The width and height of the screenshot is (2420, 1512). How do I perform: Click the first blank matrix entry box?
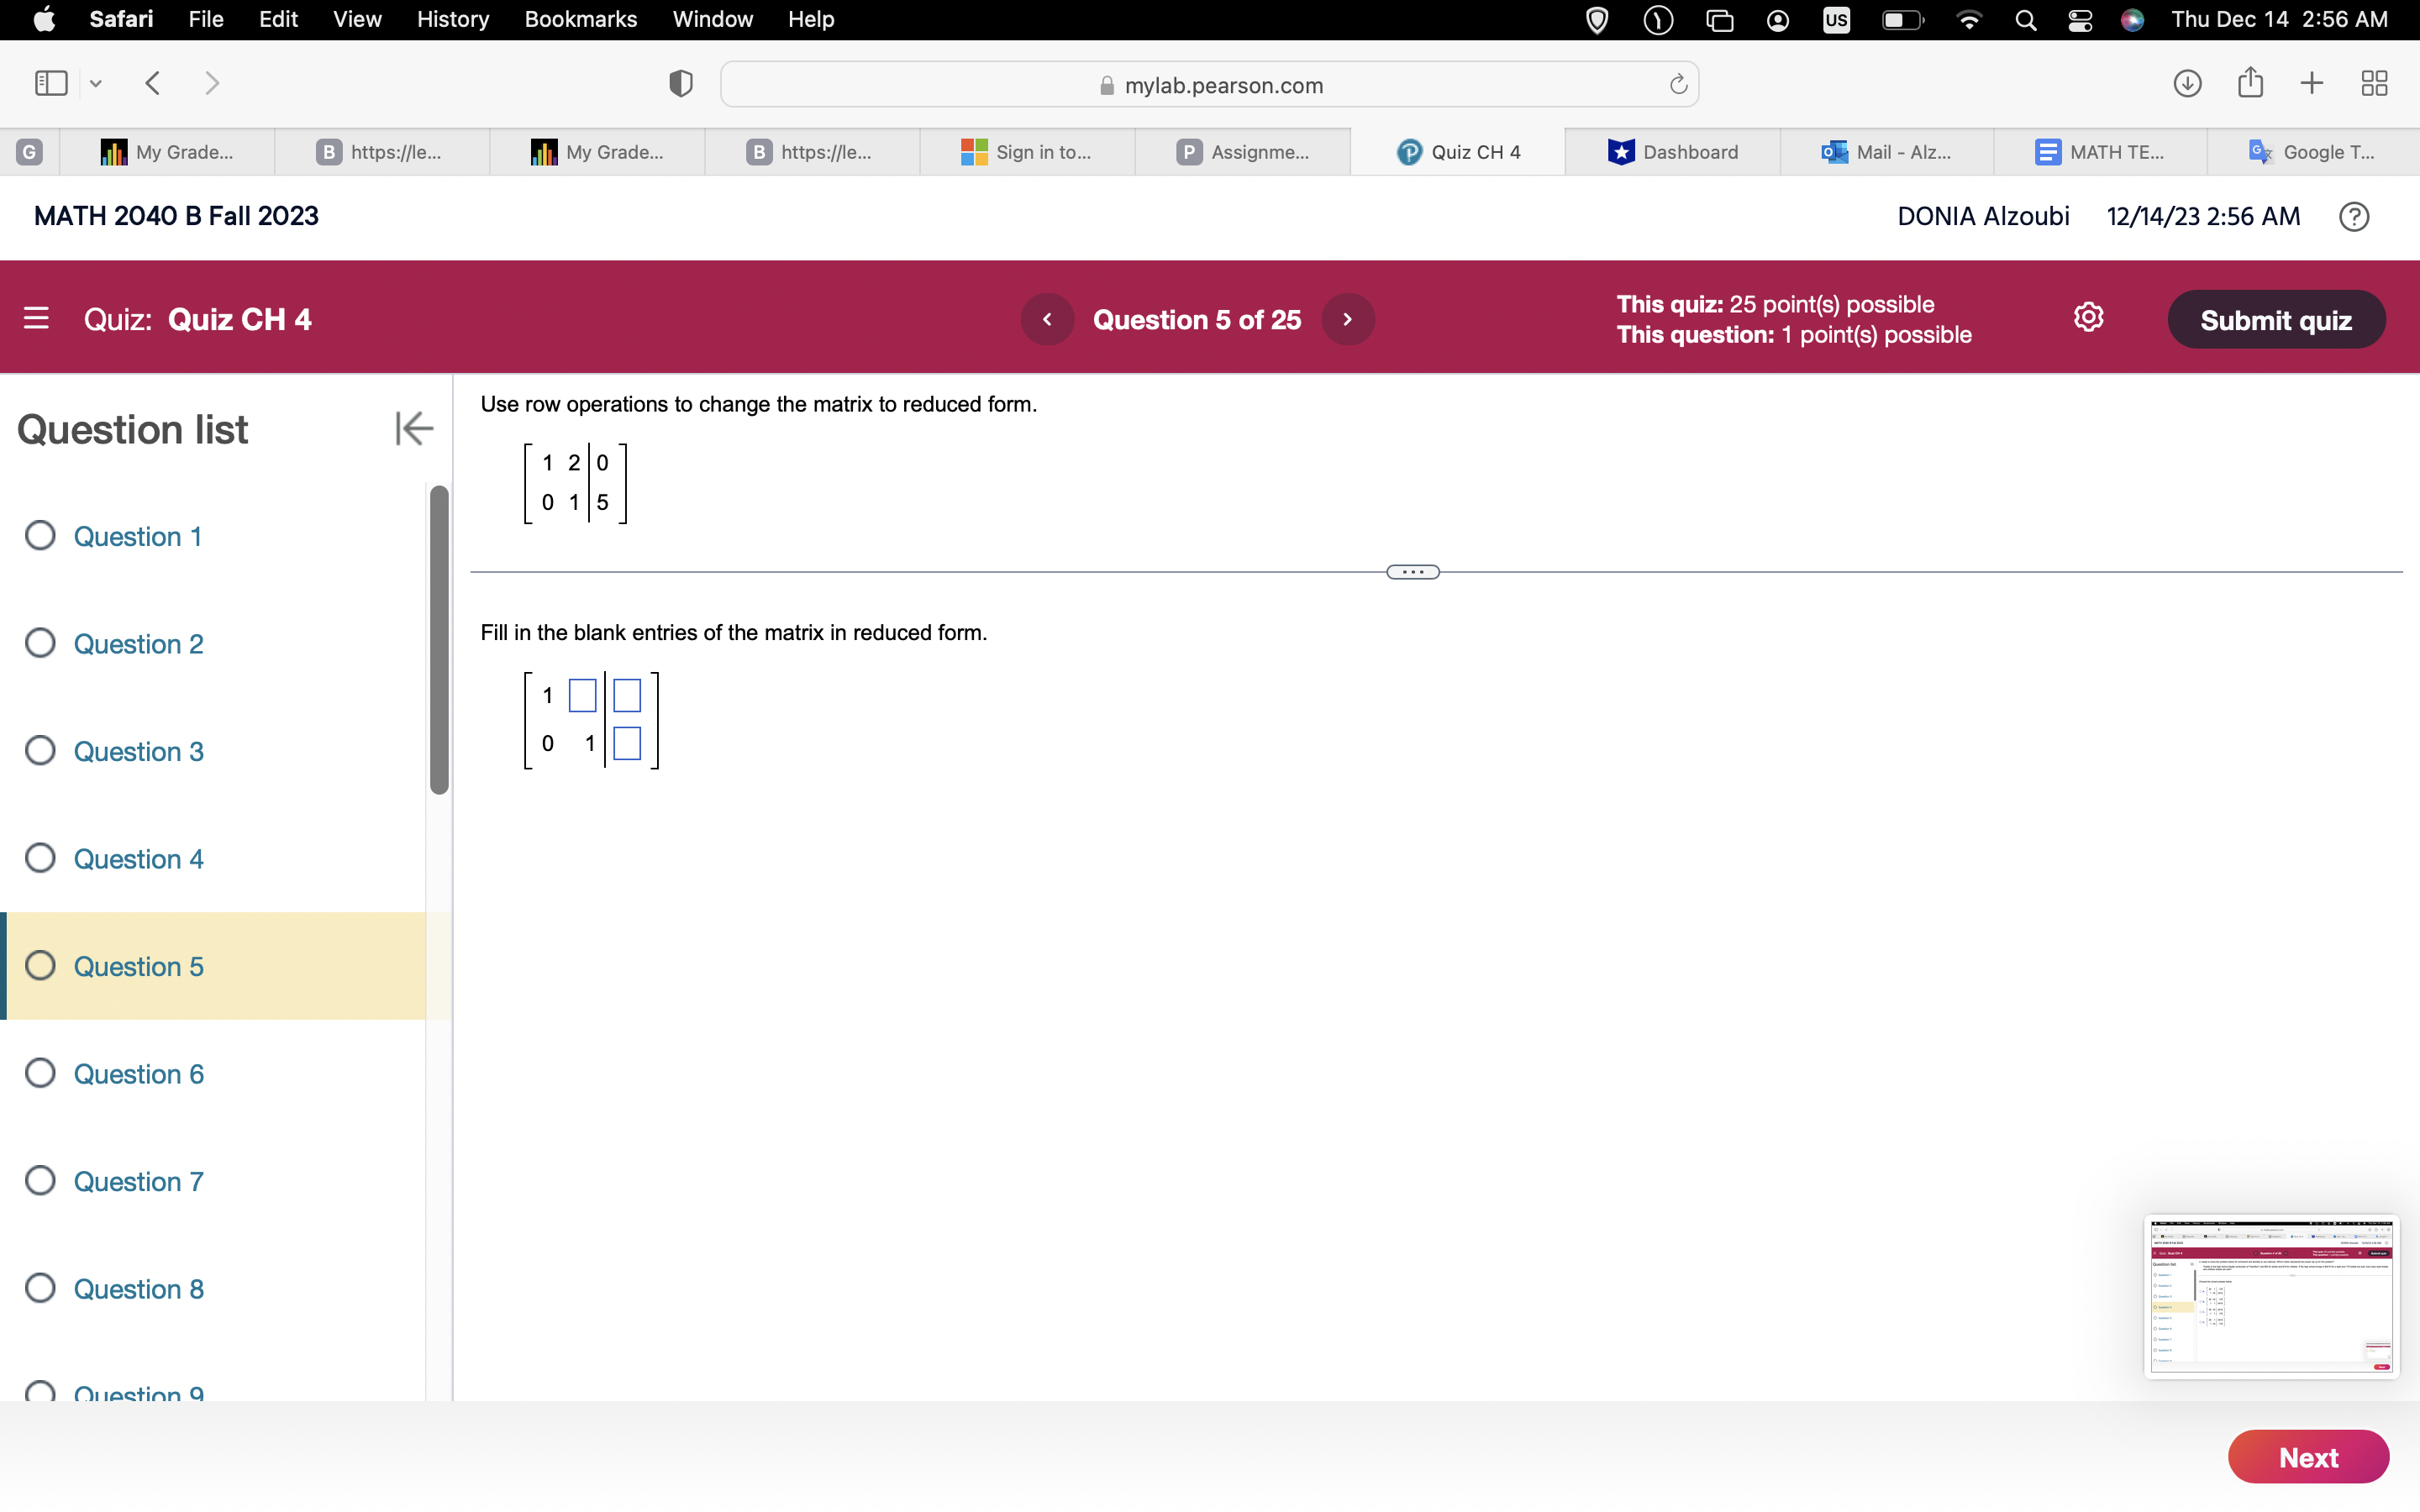coord(582,695)
